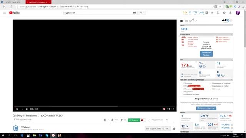Click the 00:41 duration value in vidIQ

(185, 29)
